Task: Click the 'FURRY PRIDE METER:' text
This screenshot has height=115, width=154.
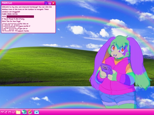Action: pos(10,14)
